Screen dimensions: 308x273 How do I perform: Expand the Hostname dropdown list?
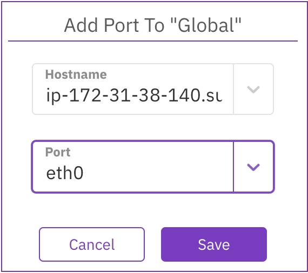(x=253, y=90)
